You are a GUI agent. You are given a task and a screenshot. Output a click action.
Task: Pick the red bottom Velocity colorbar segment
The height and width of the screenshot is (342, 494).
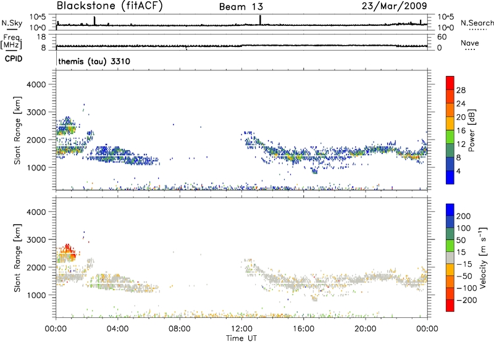tap(450, 306)
